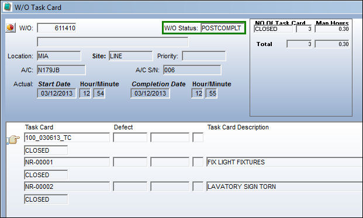Click the W/O number field 611410
Viewport: 363px width, 218px height.
57,28
